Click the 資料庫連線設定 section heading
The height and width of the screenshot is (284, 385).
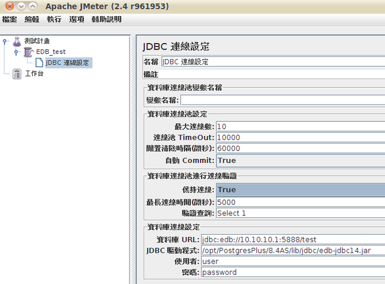coord(173,227)
